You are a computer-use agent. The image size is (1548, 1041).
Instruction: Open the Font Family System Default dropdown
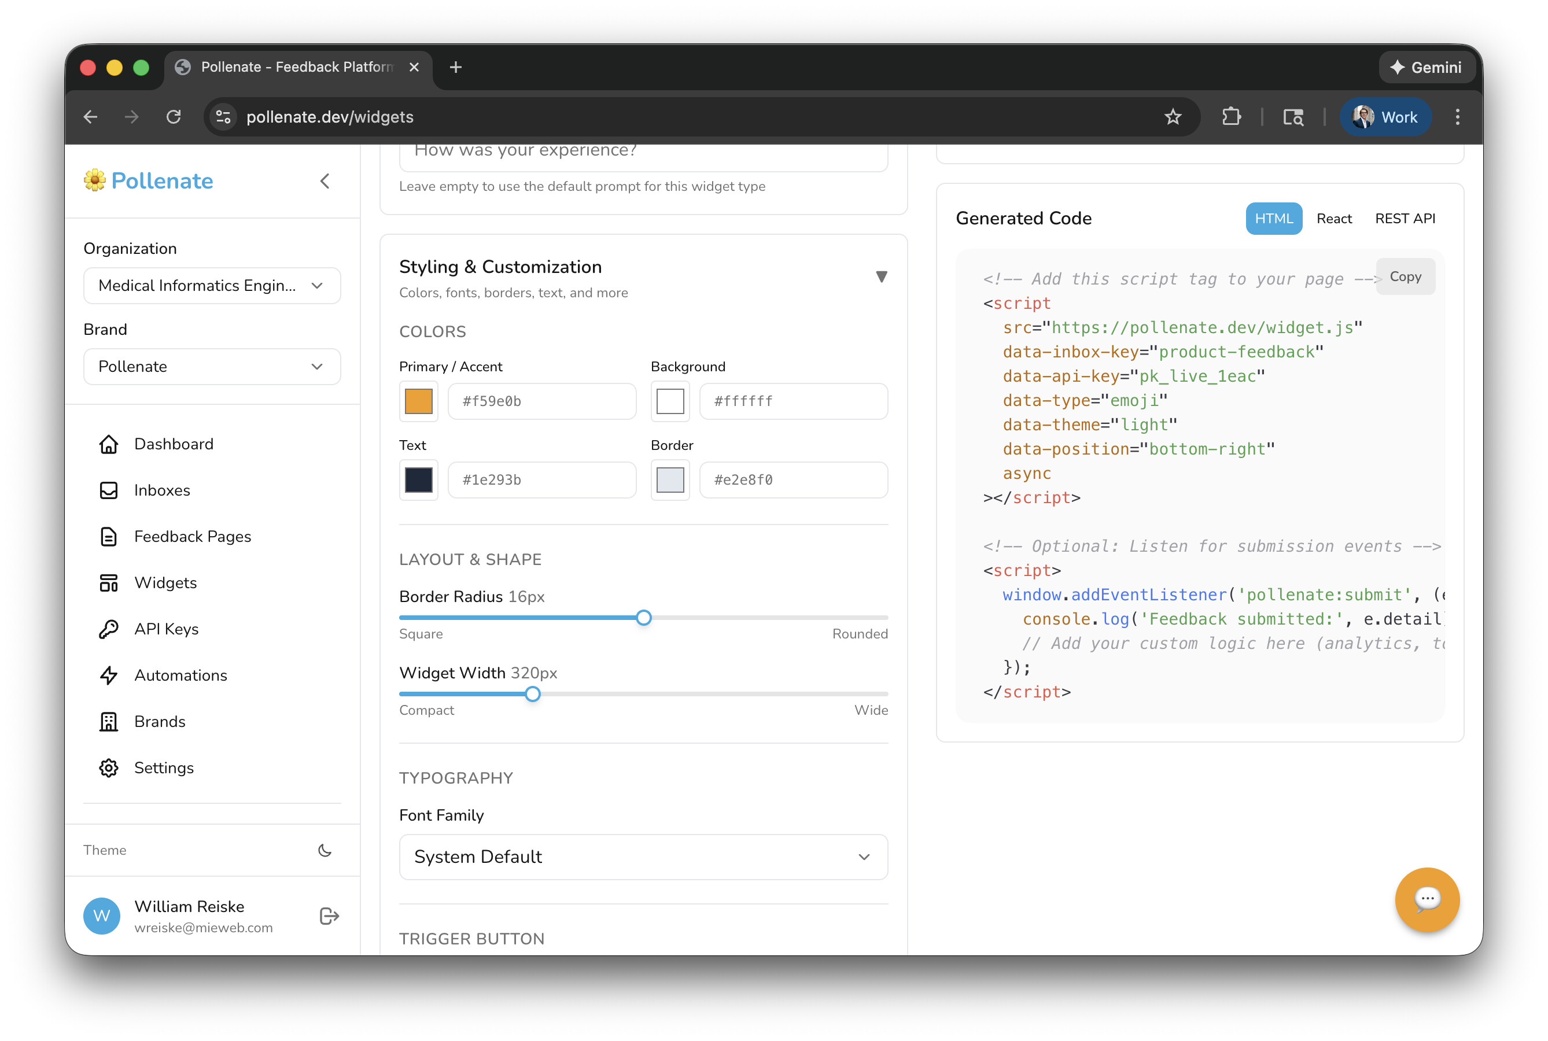[x=643, y=857]
